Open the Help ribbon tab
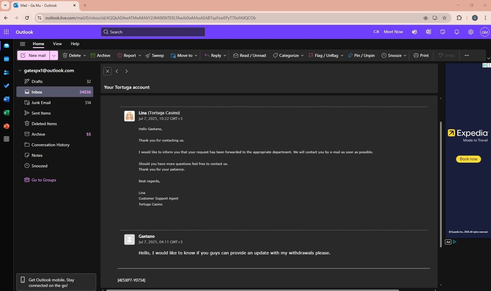The width and height of the screenshot is (491, 291). [75, 44]
